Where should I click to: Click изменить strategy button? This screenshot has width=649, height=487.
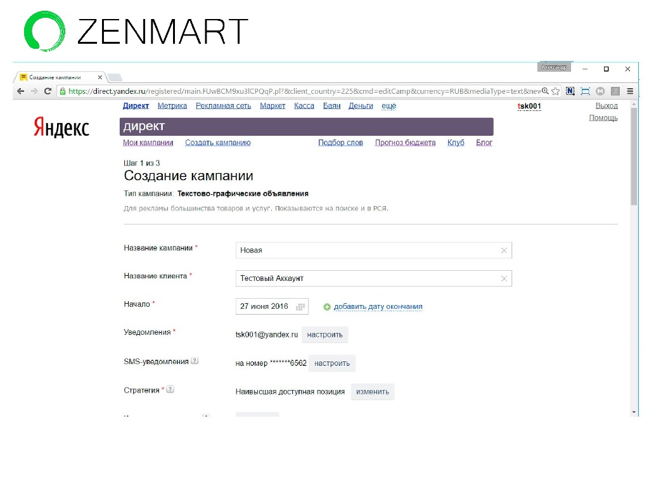pos(373,392)
